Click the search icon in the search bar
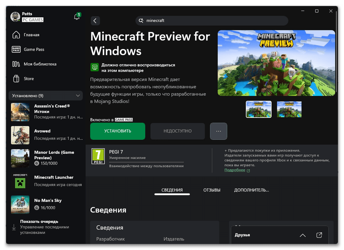Screen dimensions: 344x250 (x=141, y=21)
